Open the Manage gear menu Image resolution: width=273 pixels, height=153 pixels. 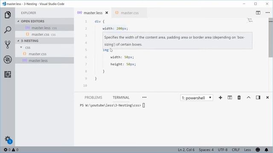pyautogui.click(x=8, y=140)
